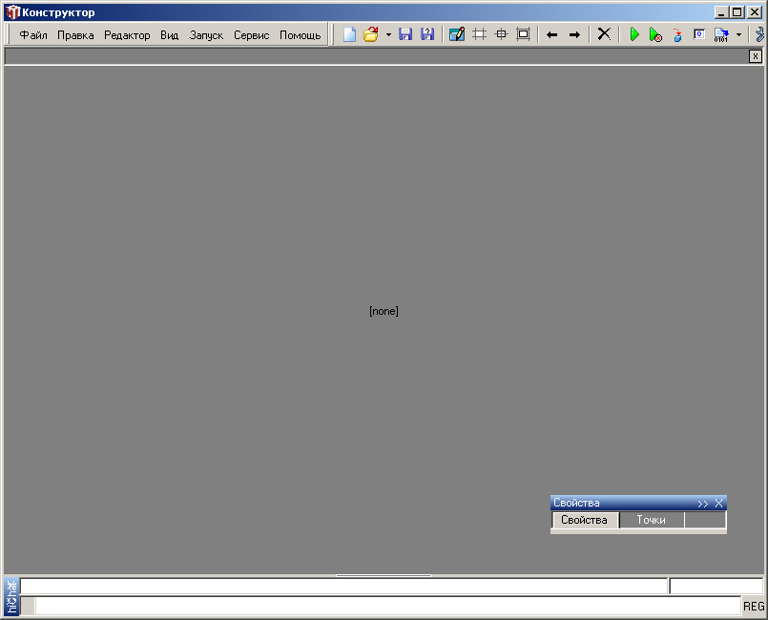Click the right arrow forward icon
The height and width of the screenshot is (620, 768).
point(574,34)
